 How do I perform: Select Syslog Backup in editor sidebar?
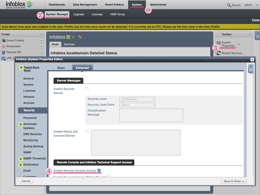pos(33,146)
